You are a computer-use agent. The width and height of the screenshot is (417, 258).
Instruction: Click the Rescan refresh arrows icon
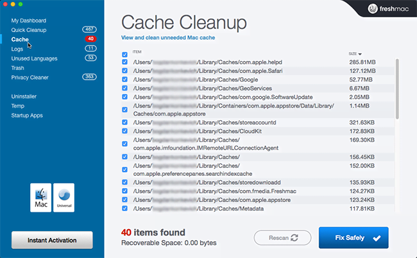pyautogui.click(x=294, y=238)
